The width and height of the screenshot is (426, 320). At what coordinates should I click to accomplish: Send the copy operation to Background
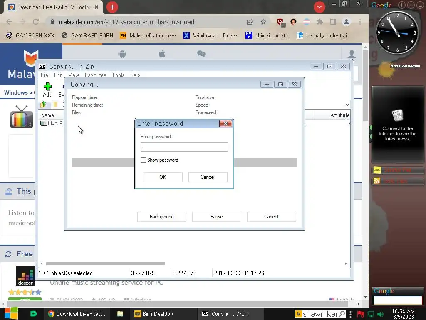162,217
